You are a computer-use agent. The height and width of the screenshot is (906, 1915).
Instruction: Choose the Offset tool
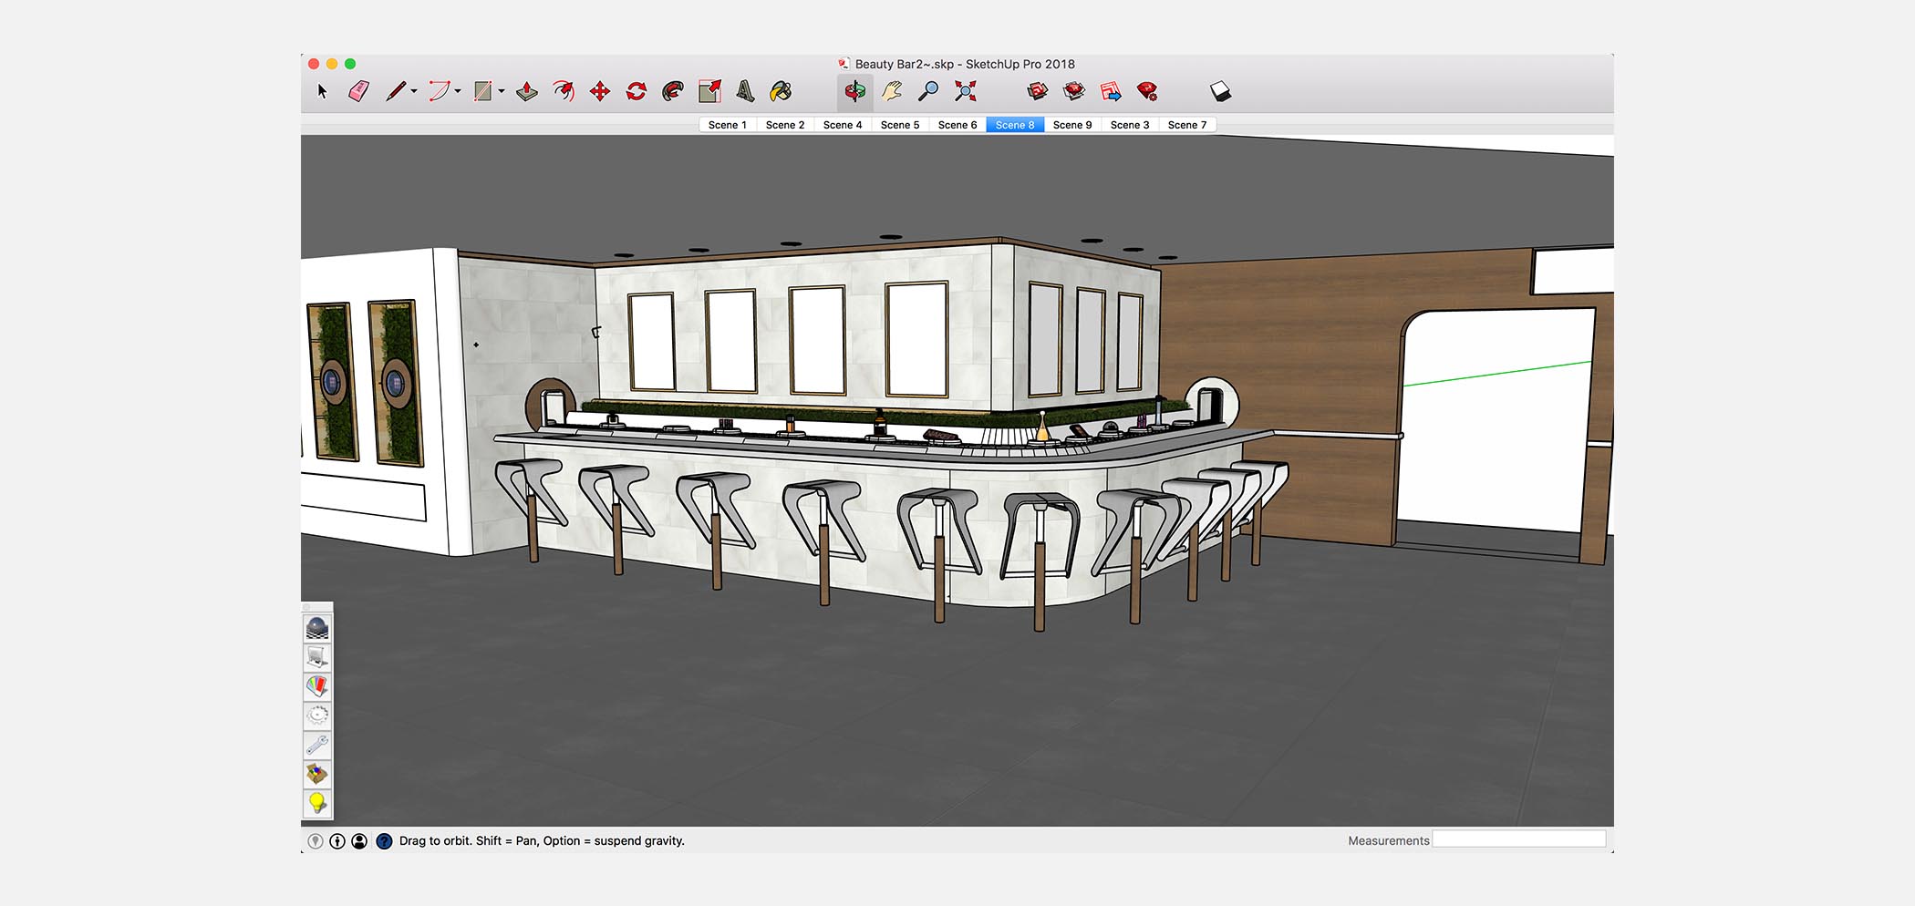564,91
